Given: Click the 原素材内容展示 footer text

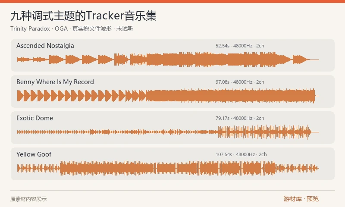Looking at the screenshot, I should [28, 199].
